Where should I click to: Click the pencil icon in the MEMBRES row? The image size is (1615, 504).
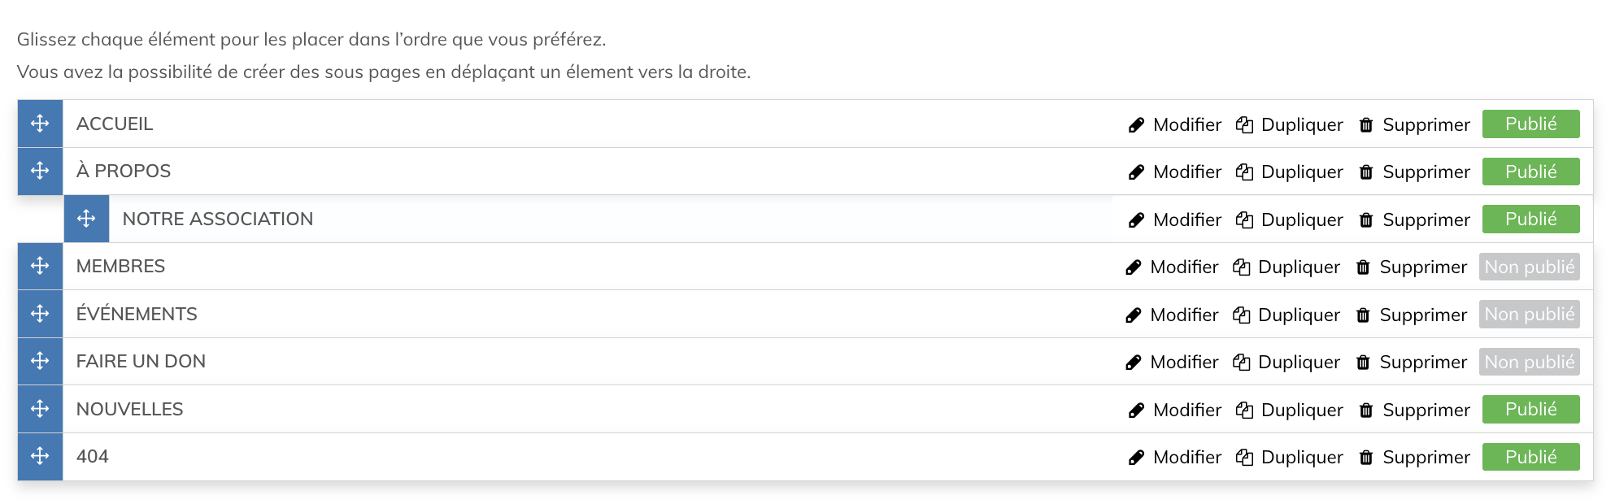point(1134,267)
